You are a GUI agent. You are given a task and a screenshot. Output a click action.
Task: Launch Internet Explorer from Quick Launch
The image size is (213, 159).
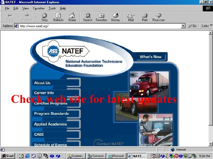point(27,156)
